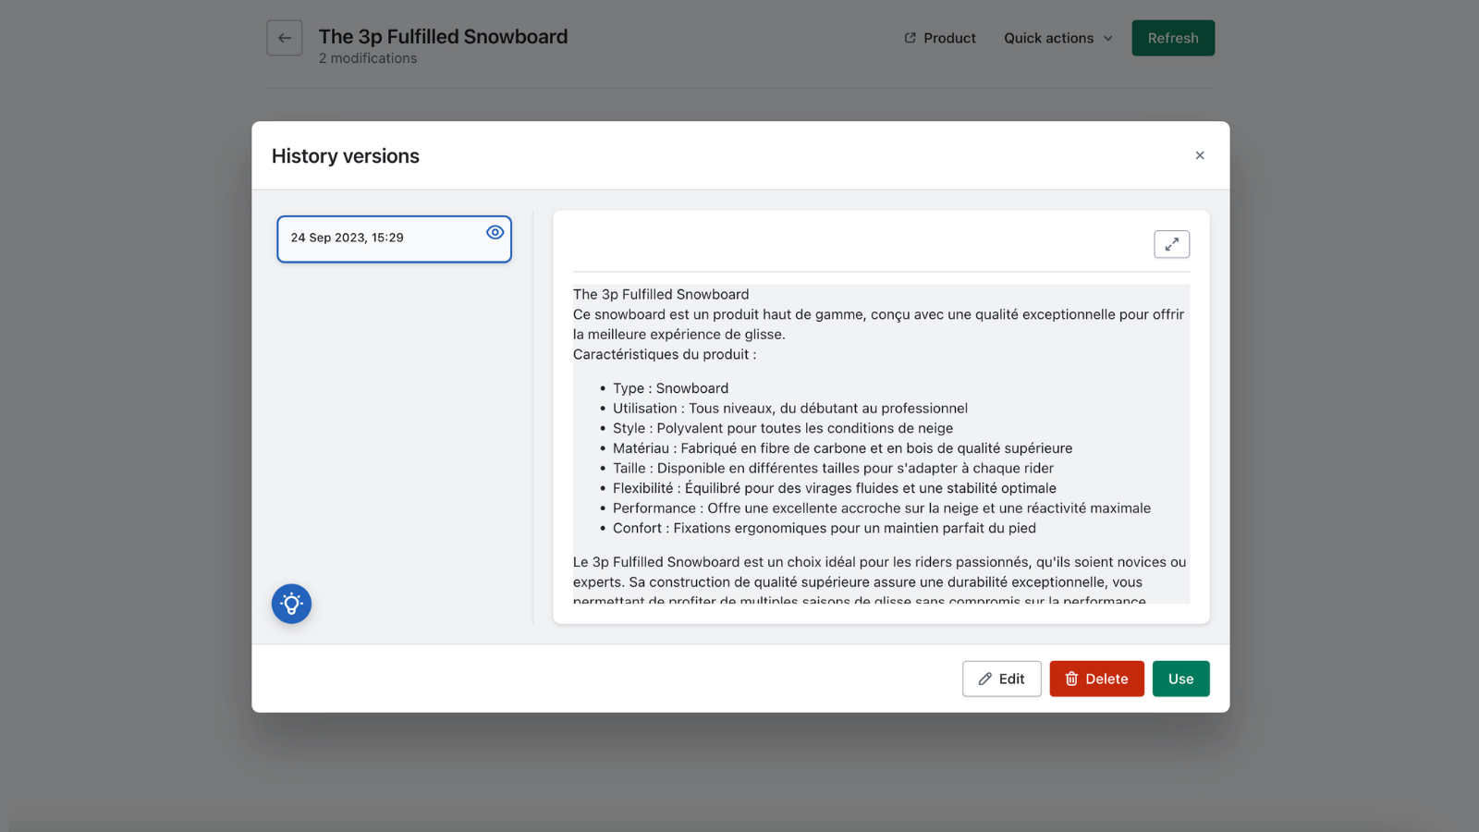The image size is (1479, 832).
Task: Click the Edit button label
Action: point(1011,679)
